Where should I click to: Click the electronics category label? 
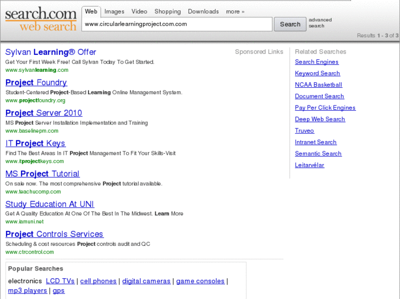pyautogui.click(x=25, y=281)
